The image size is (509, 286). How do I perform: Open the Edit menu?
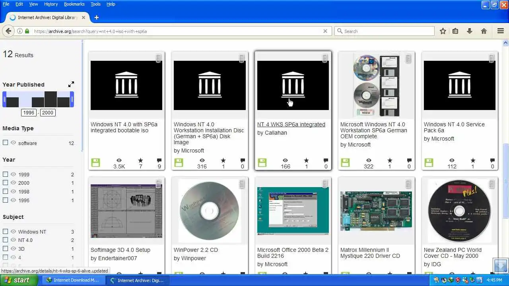point(19,4)
